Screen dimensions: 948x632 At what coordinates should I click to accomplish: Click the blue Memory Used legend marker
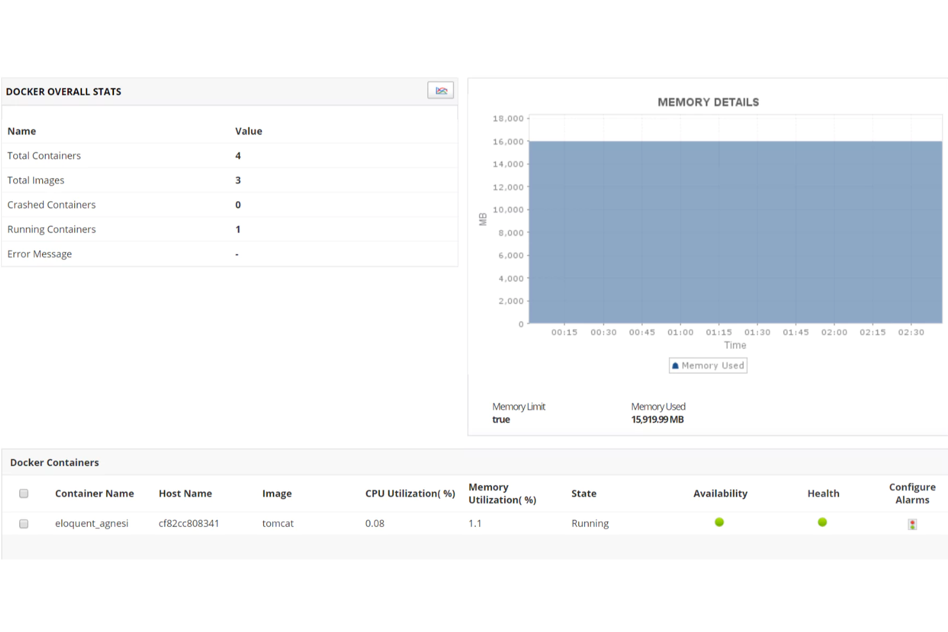(675, 365)
